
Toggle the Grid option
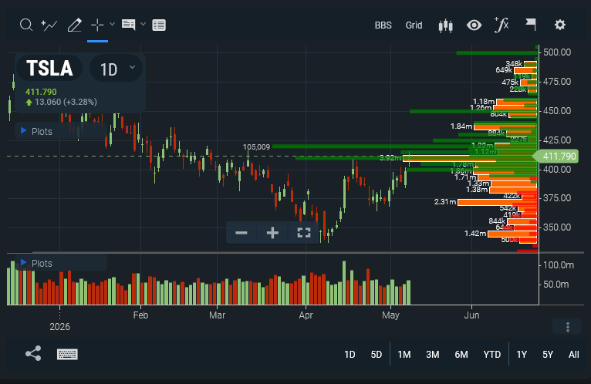(414, 25)
